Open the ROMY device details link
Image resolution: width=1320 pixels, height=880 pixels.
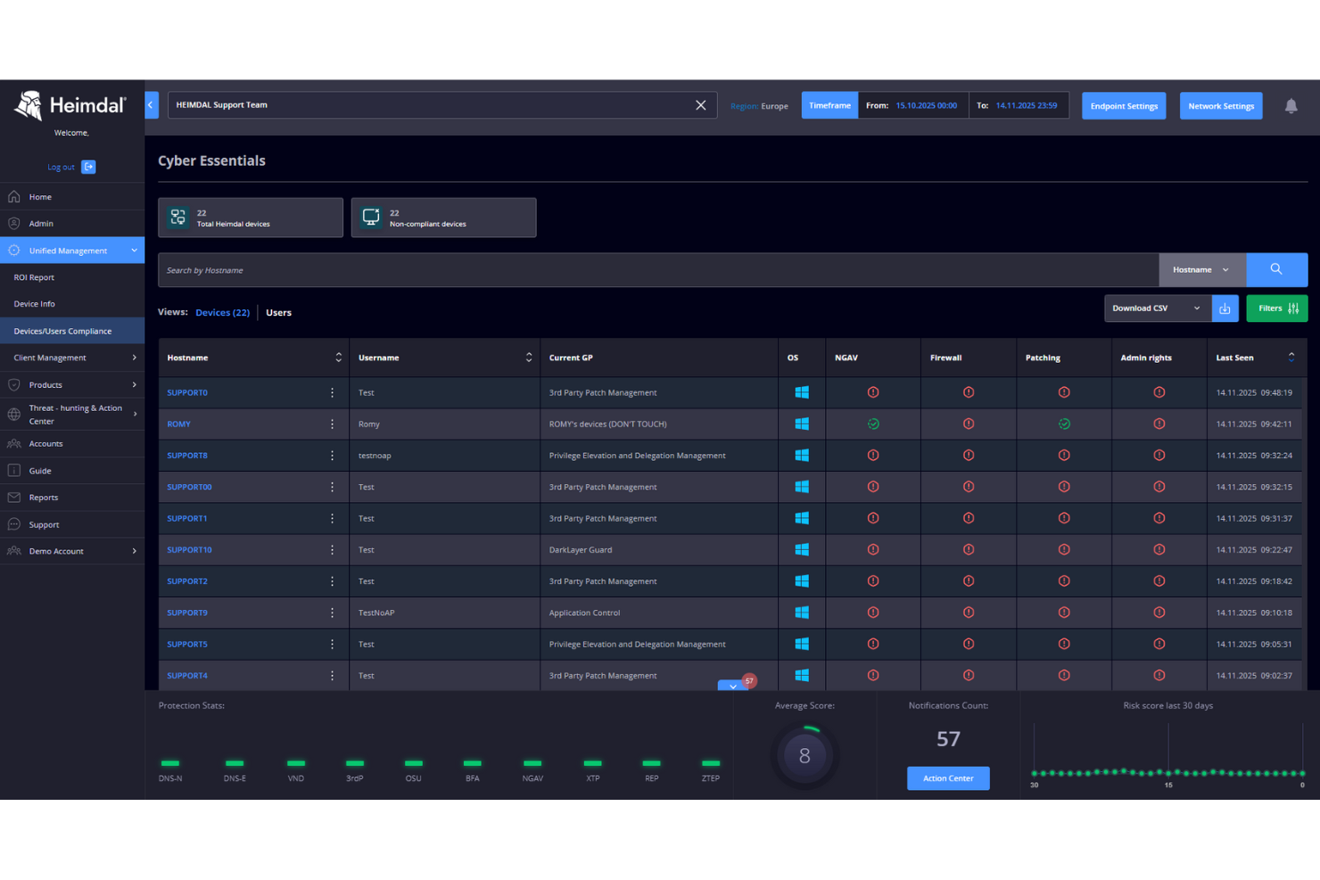coord(178,424)
